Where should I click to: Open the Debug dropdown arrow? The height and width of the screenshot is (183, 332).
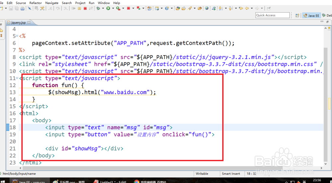(x=103, y=9)
